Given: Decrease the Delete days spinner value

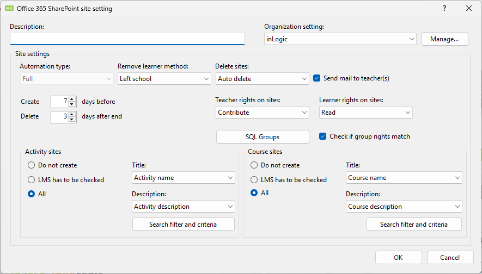Looking at the screenshot, I should click(72, 120).
